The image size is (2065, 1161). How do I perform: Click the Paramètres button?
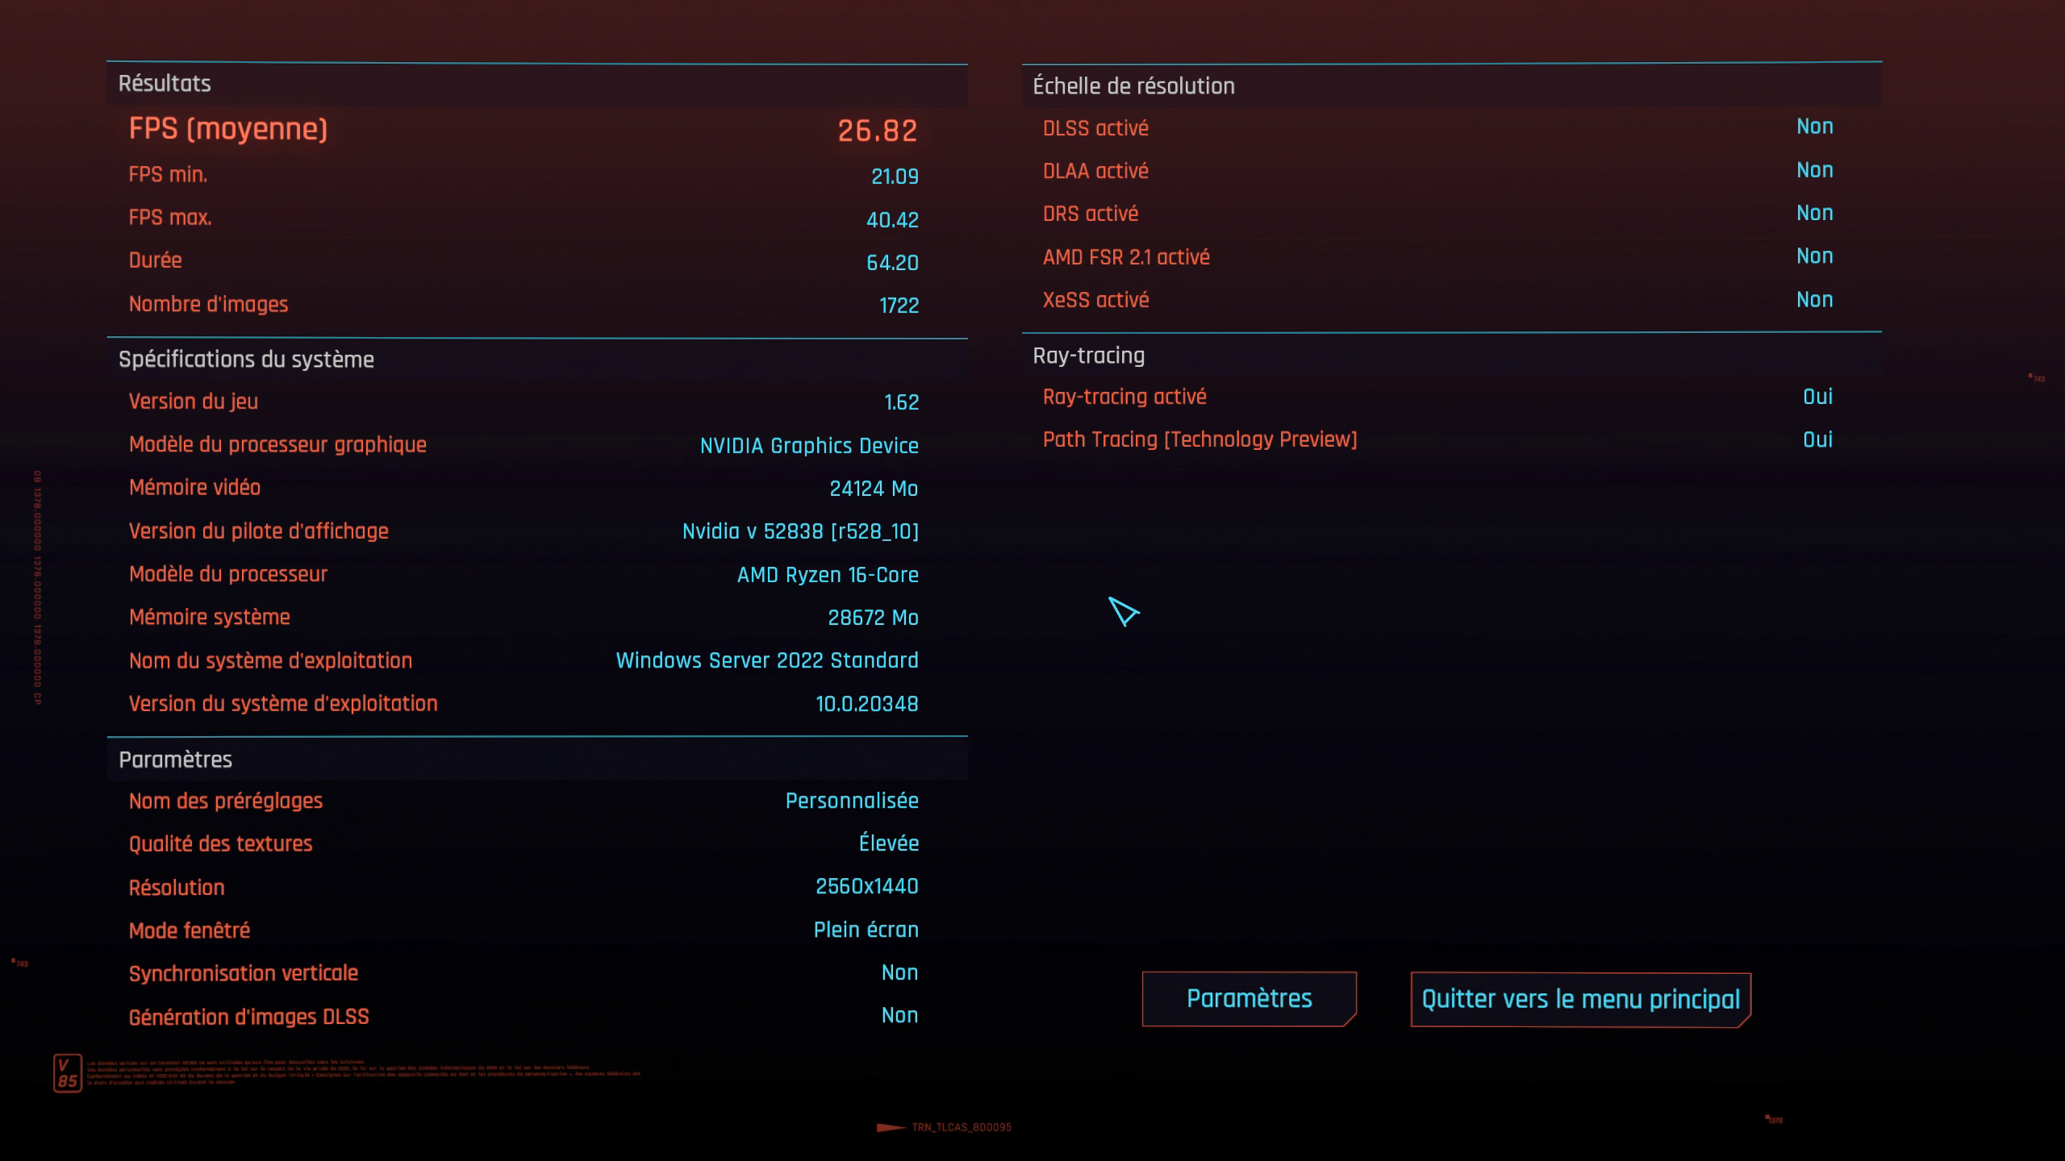(x=1249, y=998)
